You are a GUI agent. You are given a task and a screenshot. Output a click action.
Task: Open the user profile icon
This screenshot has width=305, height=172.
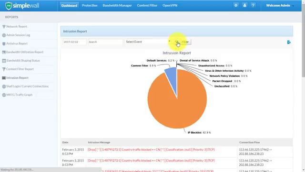pyautogui.click(x=244, y=5)
